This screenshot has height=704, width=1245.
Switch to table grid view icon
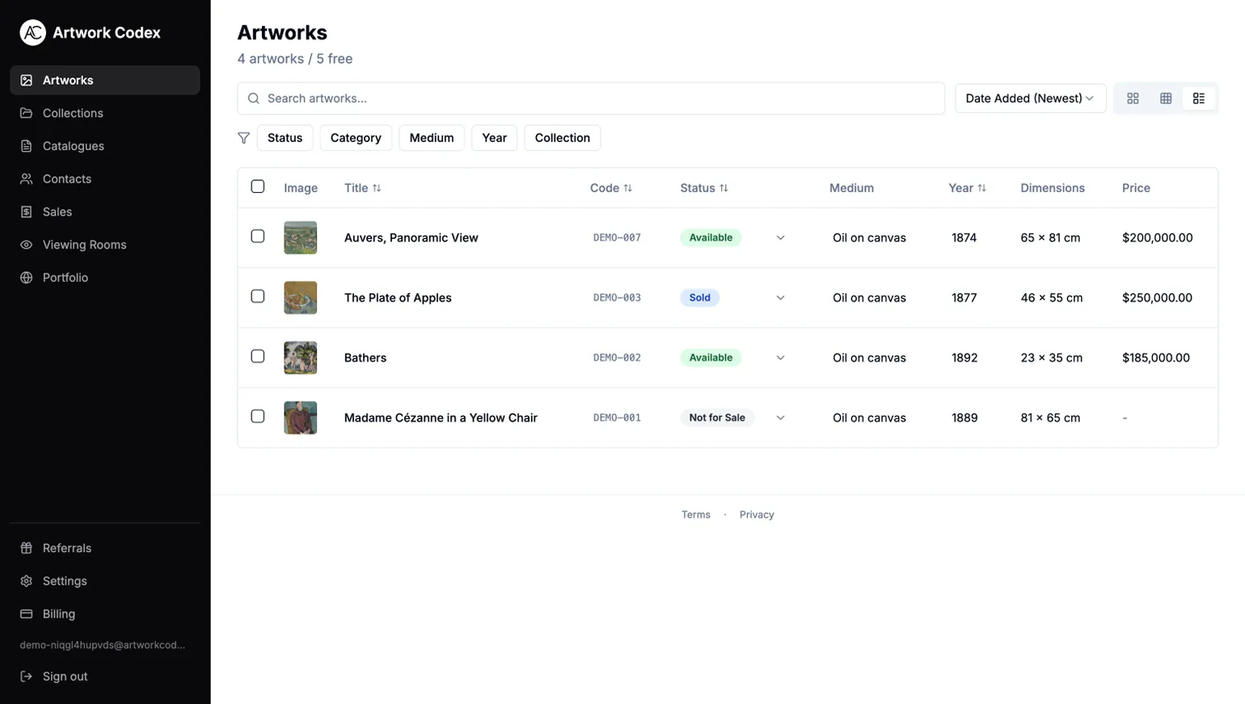coord(1166,98)
